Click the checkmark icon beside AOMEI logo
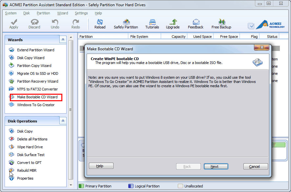 tap(251, 26)
